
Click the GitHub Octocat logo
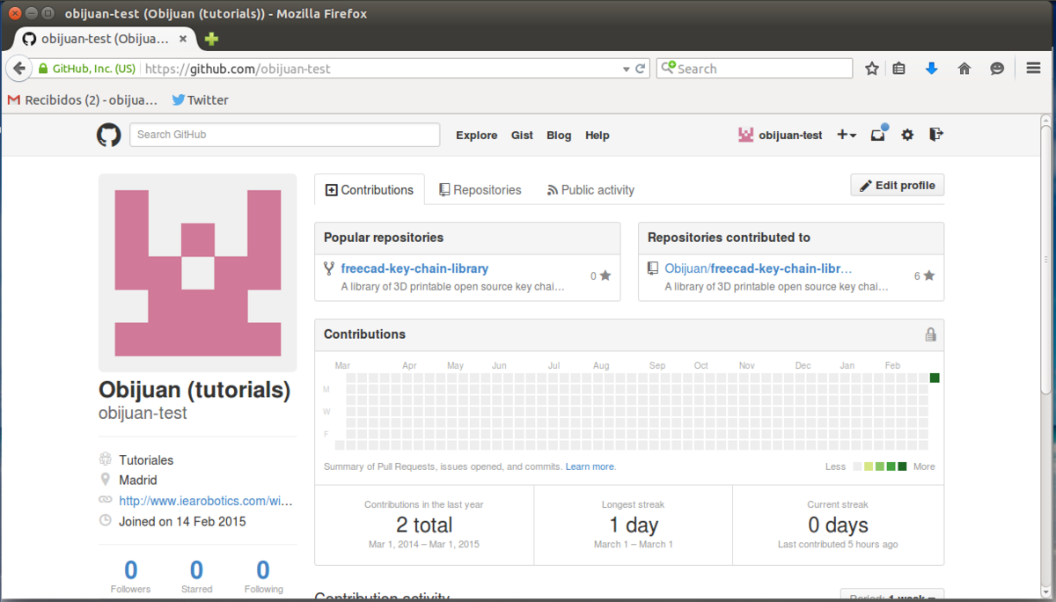108,135
